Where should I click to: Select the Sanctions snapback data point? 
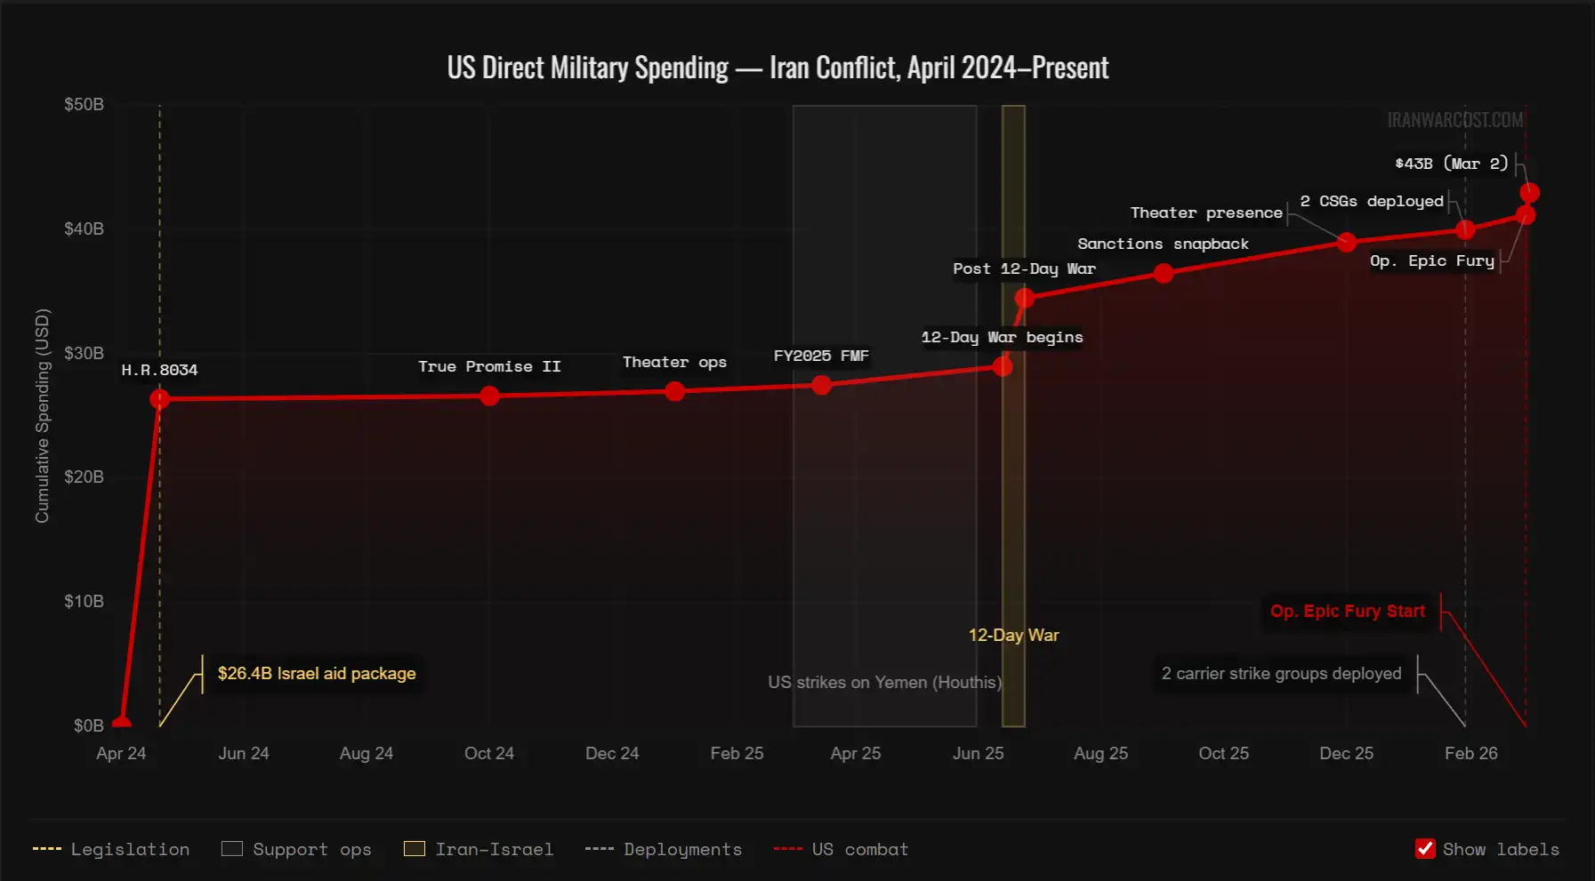point(1164,274)
